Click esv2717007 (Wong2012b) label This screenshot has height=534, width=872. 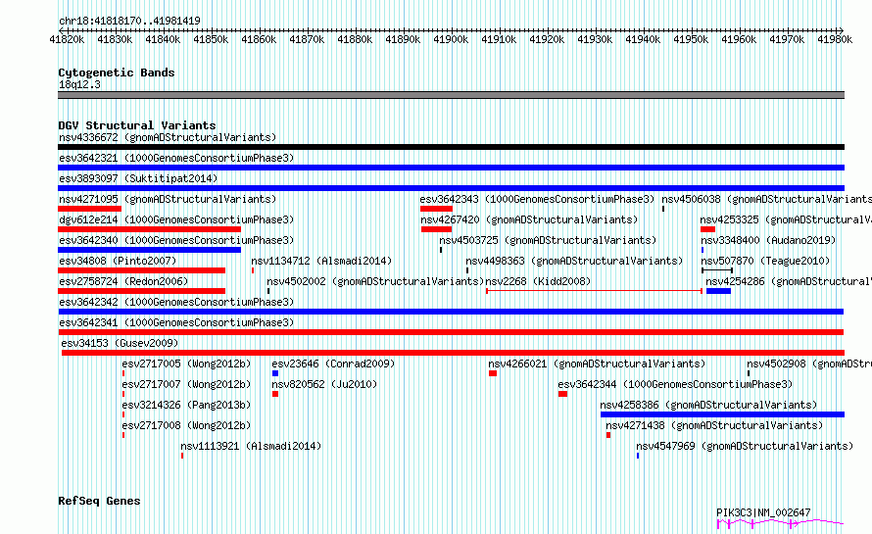[187, 384]
